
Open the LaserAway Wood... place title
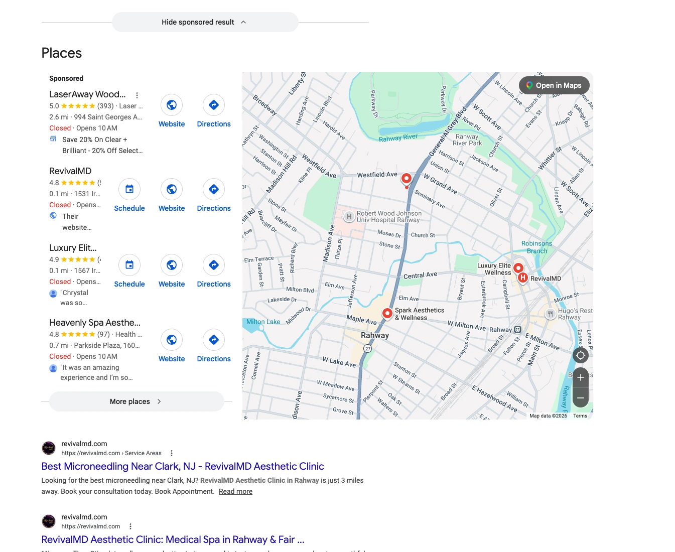(x=88, y=94)
